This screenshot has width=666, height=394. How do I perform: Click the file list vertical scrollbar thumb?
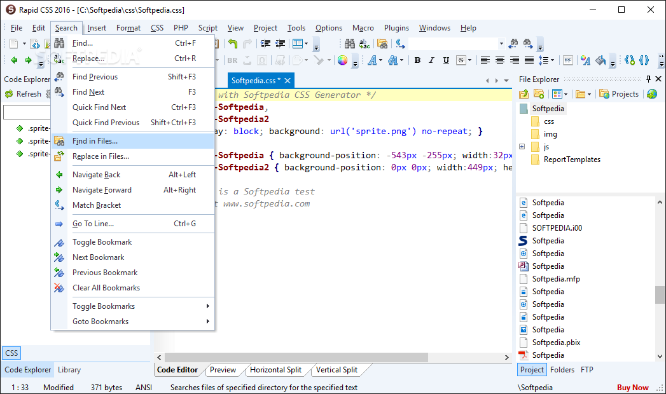(x=660, y=295)
